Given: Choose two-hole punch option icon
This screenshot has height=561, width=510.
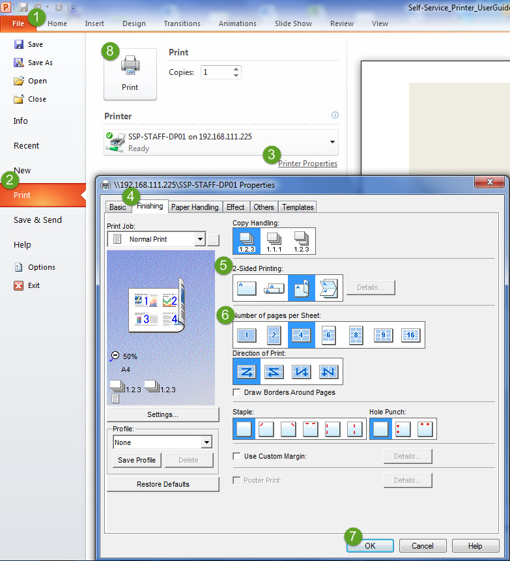Looking at the screenshot, I should [x=403, y=429].
